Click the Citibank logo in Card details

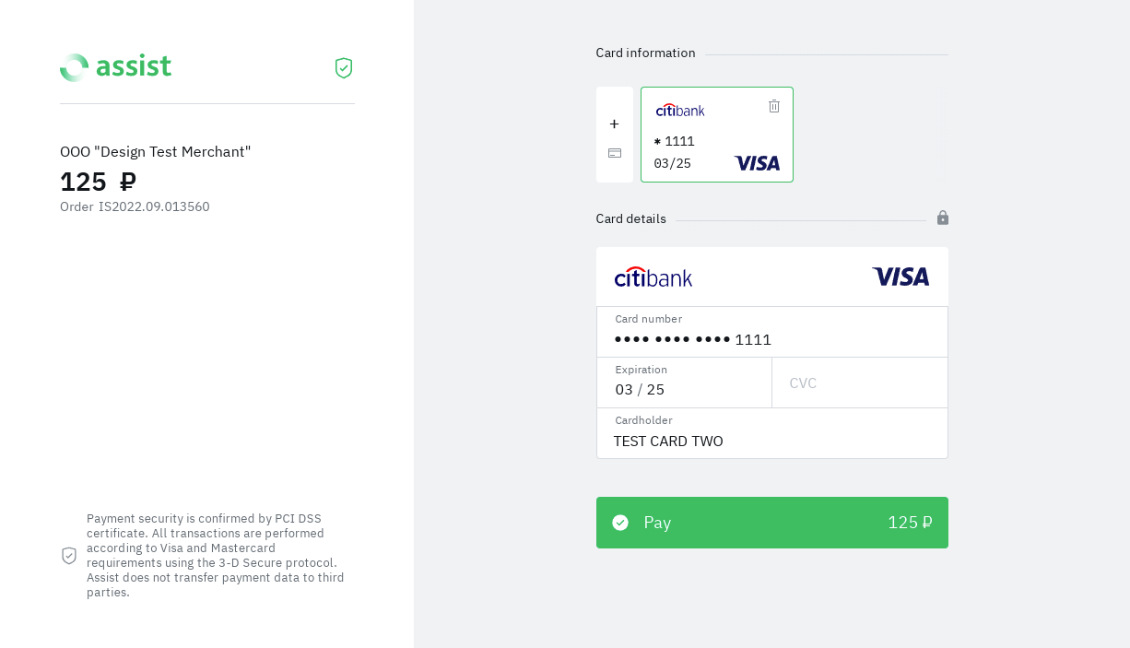[x=653, y=277]
